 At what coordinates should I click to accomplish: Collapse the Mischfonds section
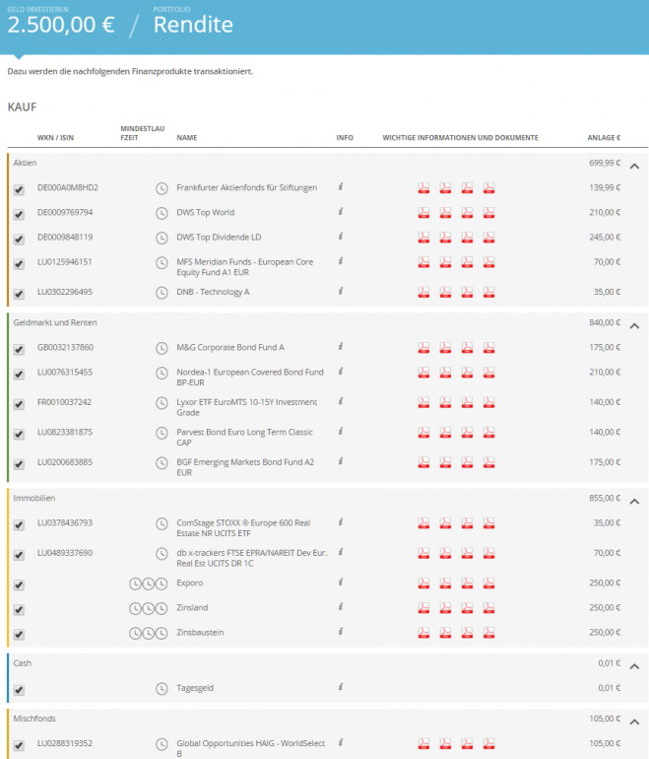[x=634, y=722]
